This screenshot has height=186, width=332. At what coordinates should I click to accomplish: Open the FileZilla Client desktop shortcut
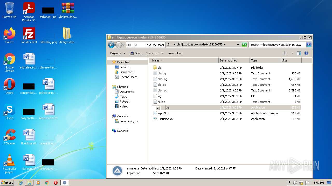pos(29,36)
